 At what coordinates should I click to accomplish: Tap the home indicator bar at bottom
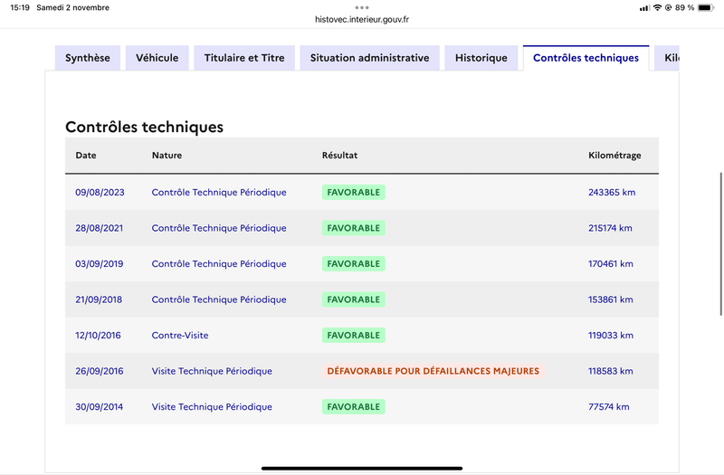click(x=362, y=468)
